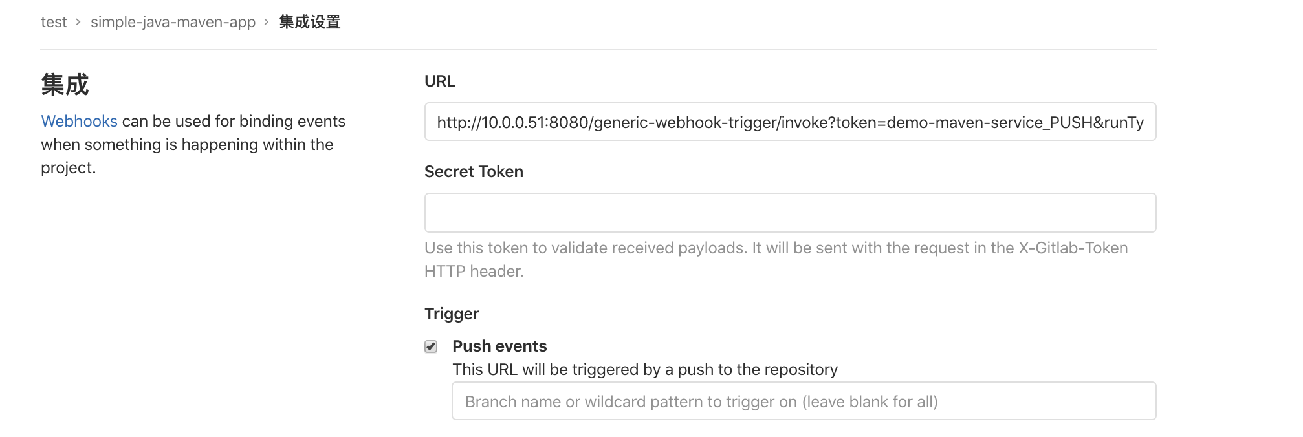Click the 集成 page heading
This screenshot has width=1303, height=437.
(x=65, y=85)
